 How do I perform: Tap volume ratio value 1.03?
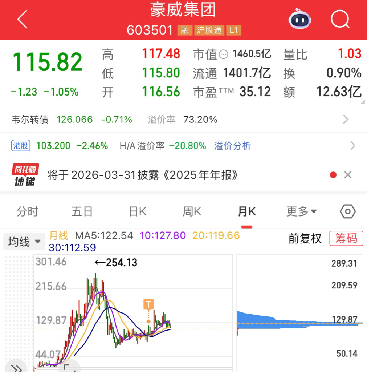point(350,54)
